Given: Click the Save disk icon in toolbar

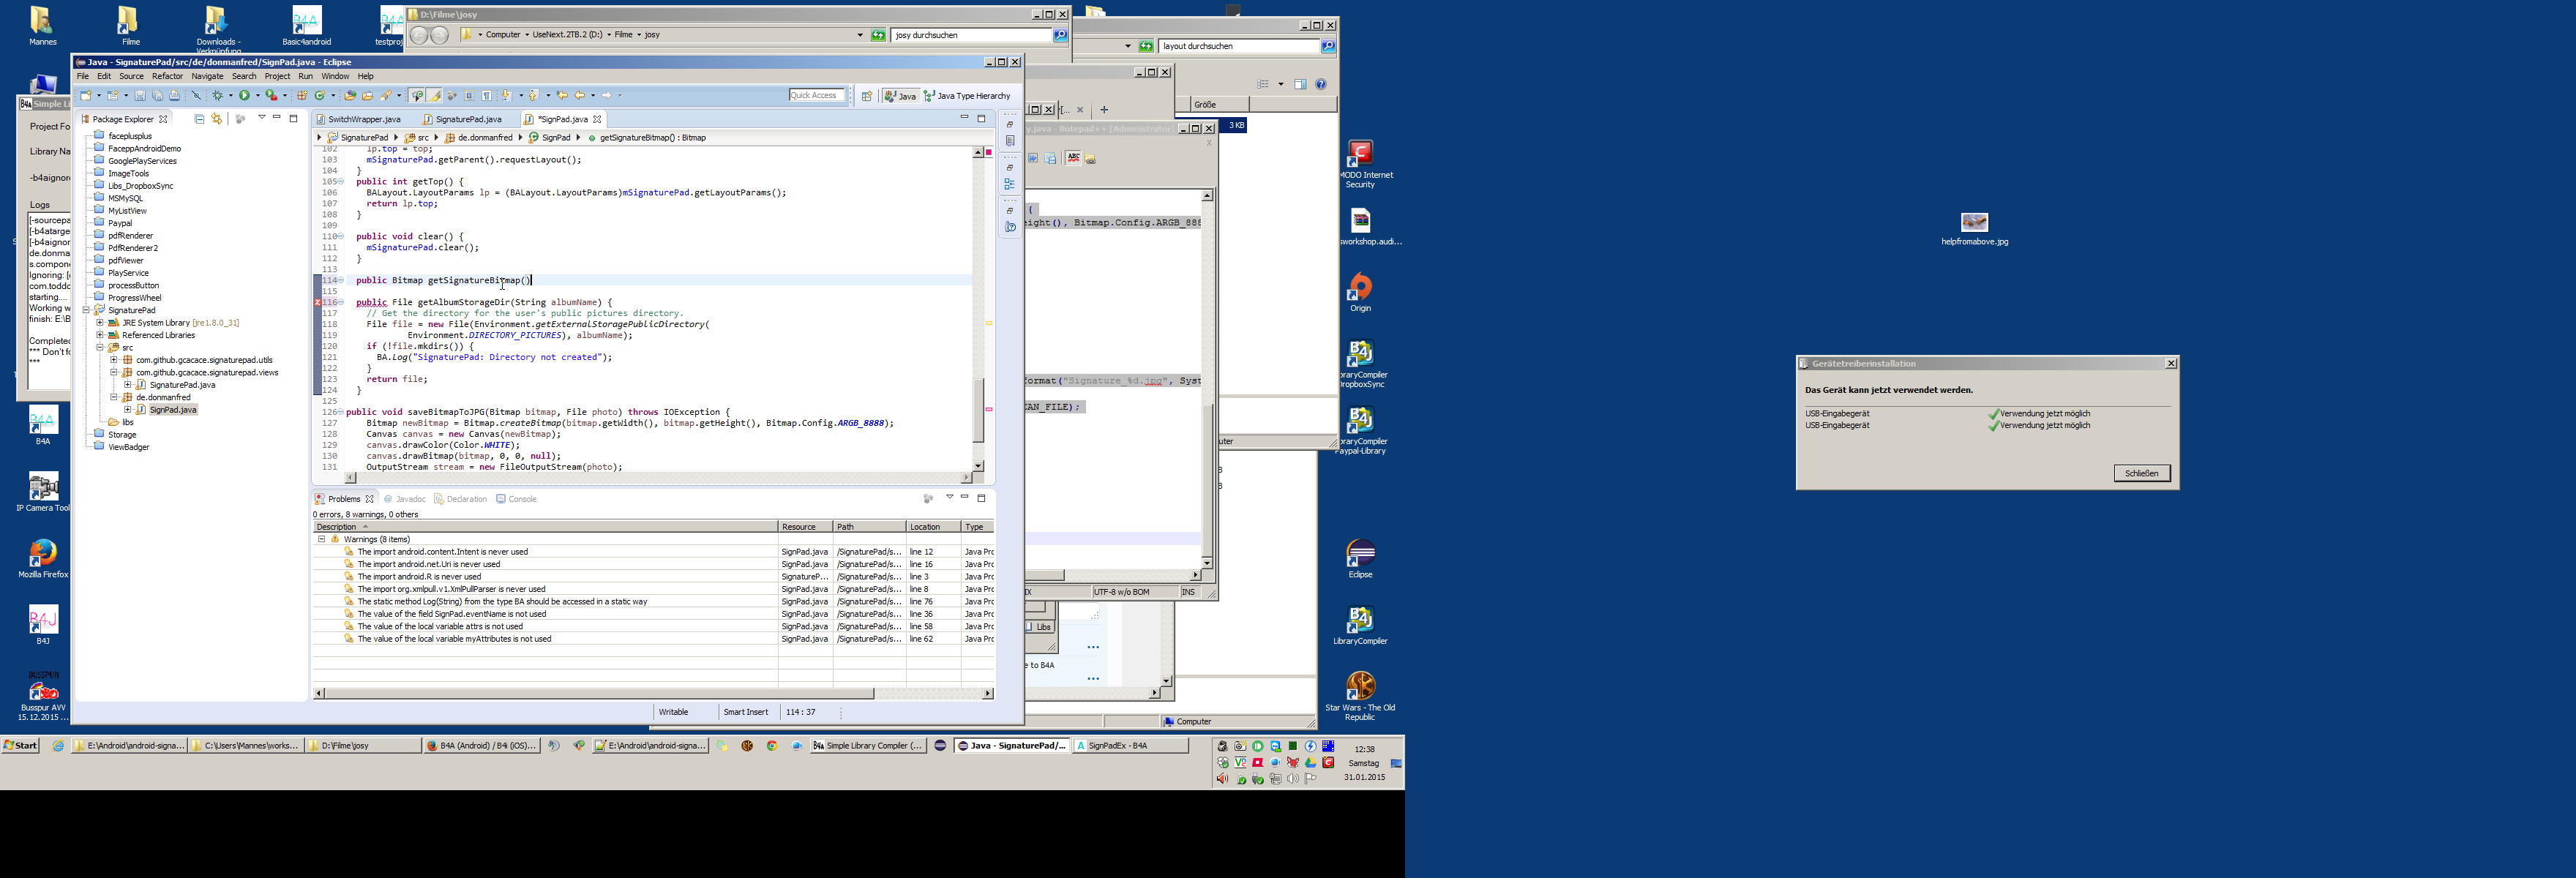Looking at the screenshot, I should tap(140, 96).
